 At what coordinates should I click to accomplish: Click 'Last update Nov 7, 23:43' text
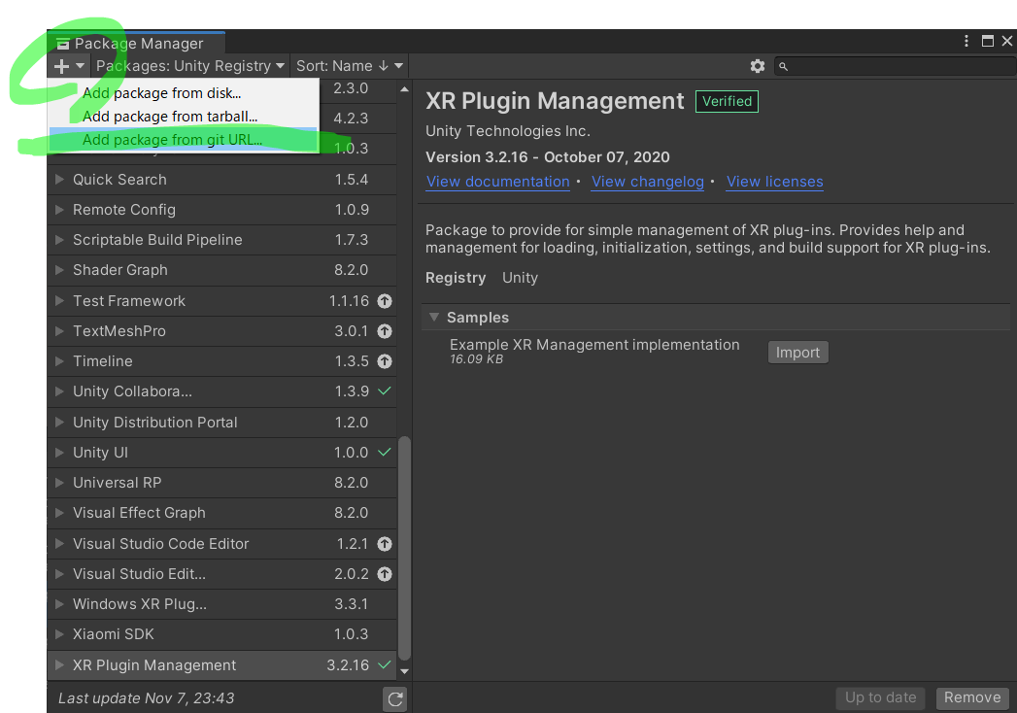click(x=146, y=698)
